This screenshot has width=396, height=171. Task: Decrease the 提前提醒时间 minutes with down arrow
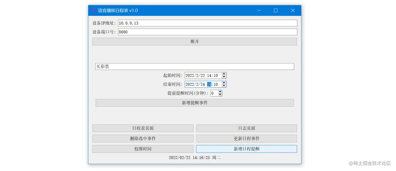pyautogui.click(x=220, y=95)
